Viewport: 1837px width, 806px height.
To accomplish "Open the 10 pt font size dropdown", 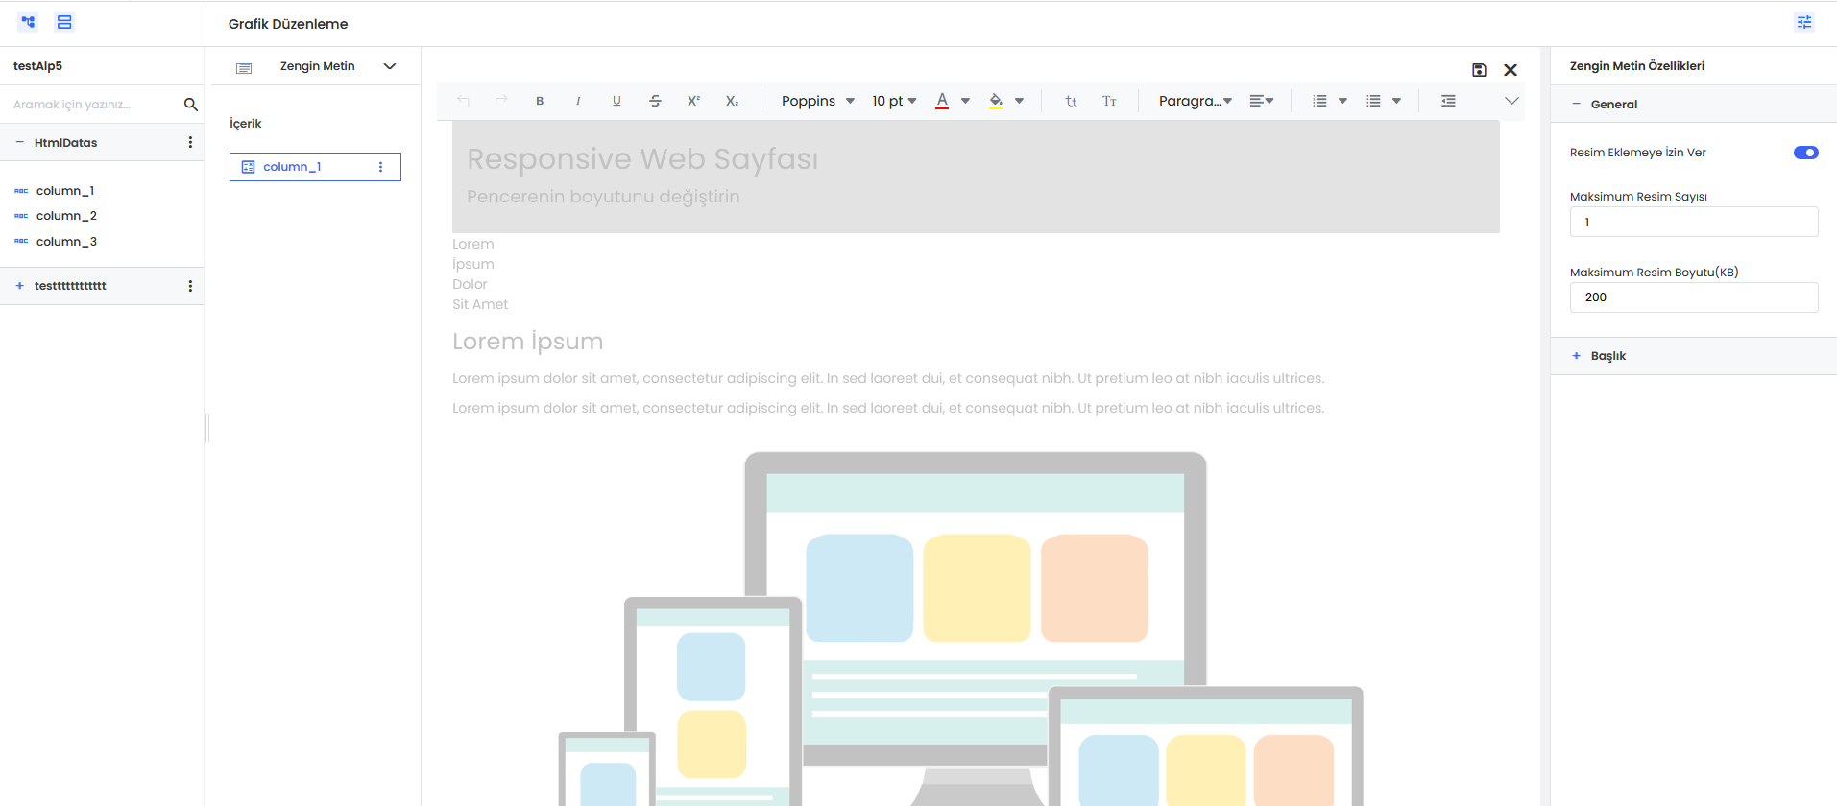I will click(x=894, y=101).
